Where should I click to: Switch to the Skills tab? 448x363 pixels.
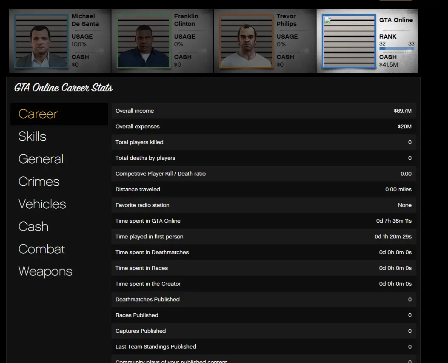pos(32,136)
